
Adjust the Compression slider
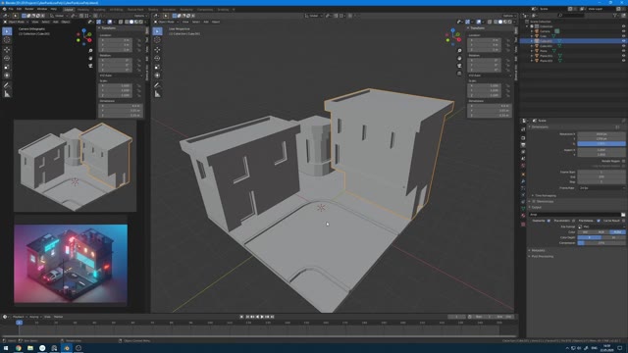coord(602,243)
